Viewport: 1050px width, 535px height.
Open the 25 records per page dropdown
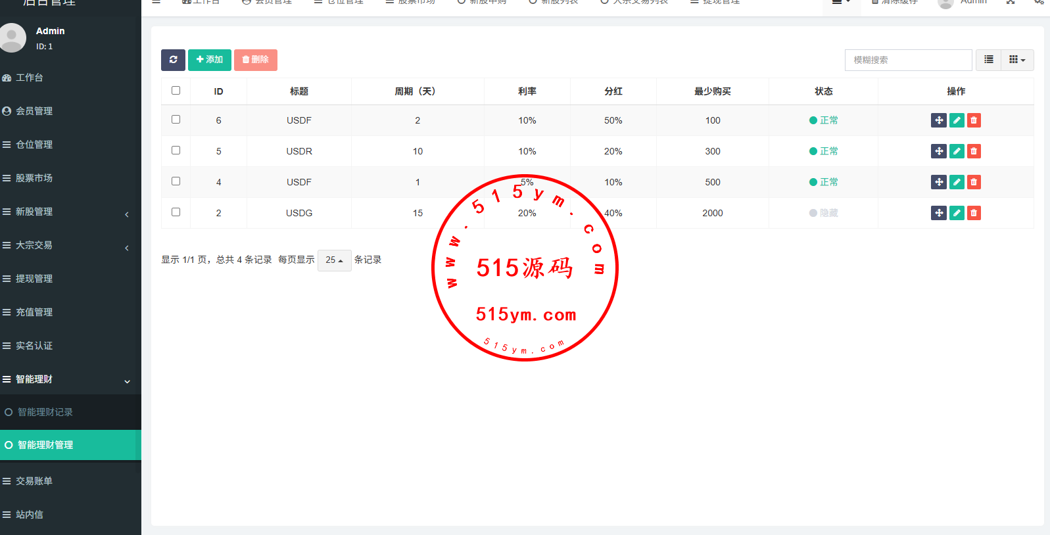pyautogui.click(x=334, y=260)
